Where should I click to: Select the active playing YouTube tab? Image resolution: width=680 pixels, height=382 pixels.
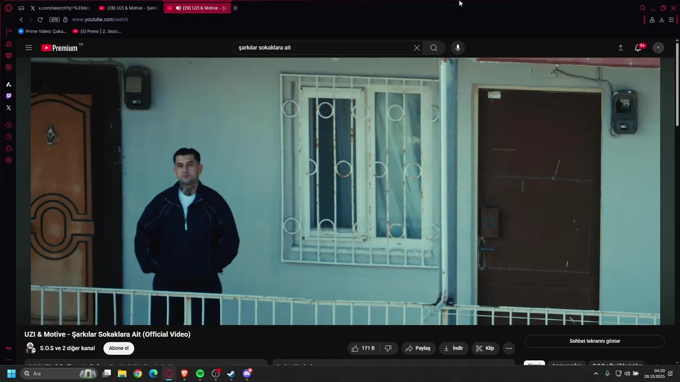(197, 8)
